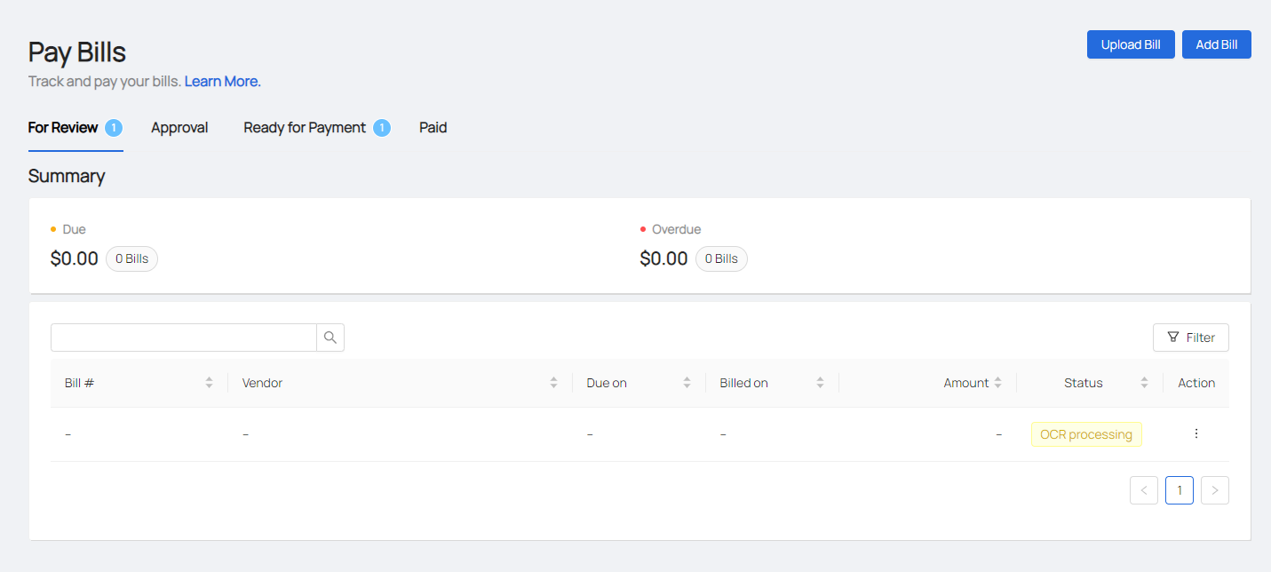
Task: Go to the next page arrow
Action: tap(1214, 490)
